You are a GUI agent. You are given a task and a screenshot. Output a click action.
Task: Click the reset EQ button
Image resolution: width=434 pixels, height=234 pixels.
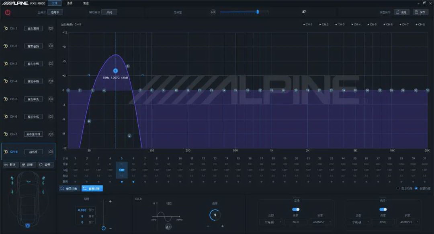70,188
